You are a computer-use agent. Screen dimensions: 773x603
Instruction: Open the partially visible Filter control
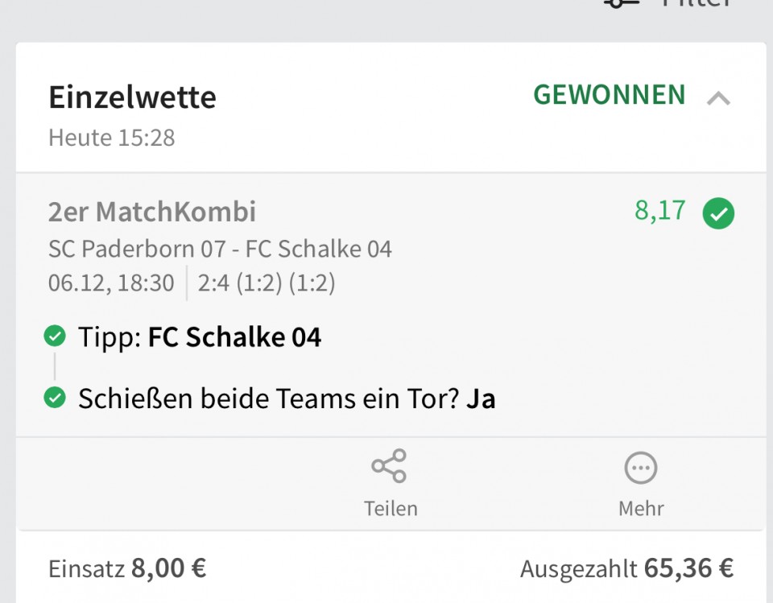668,3
